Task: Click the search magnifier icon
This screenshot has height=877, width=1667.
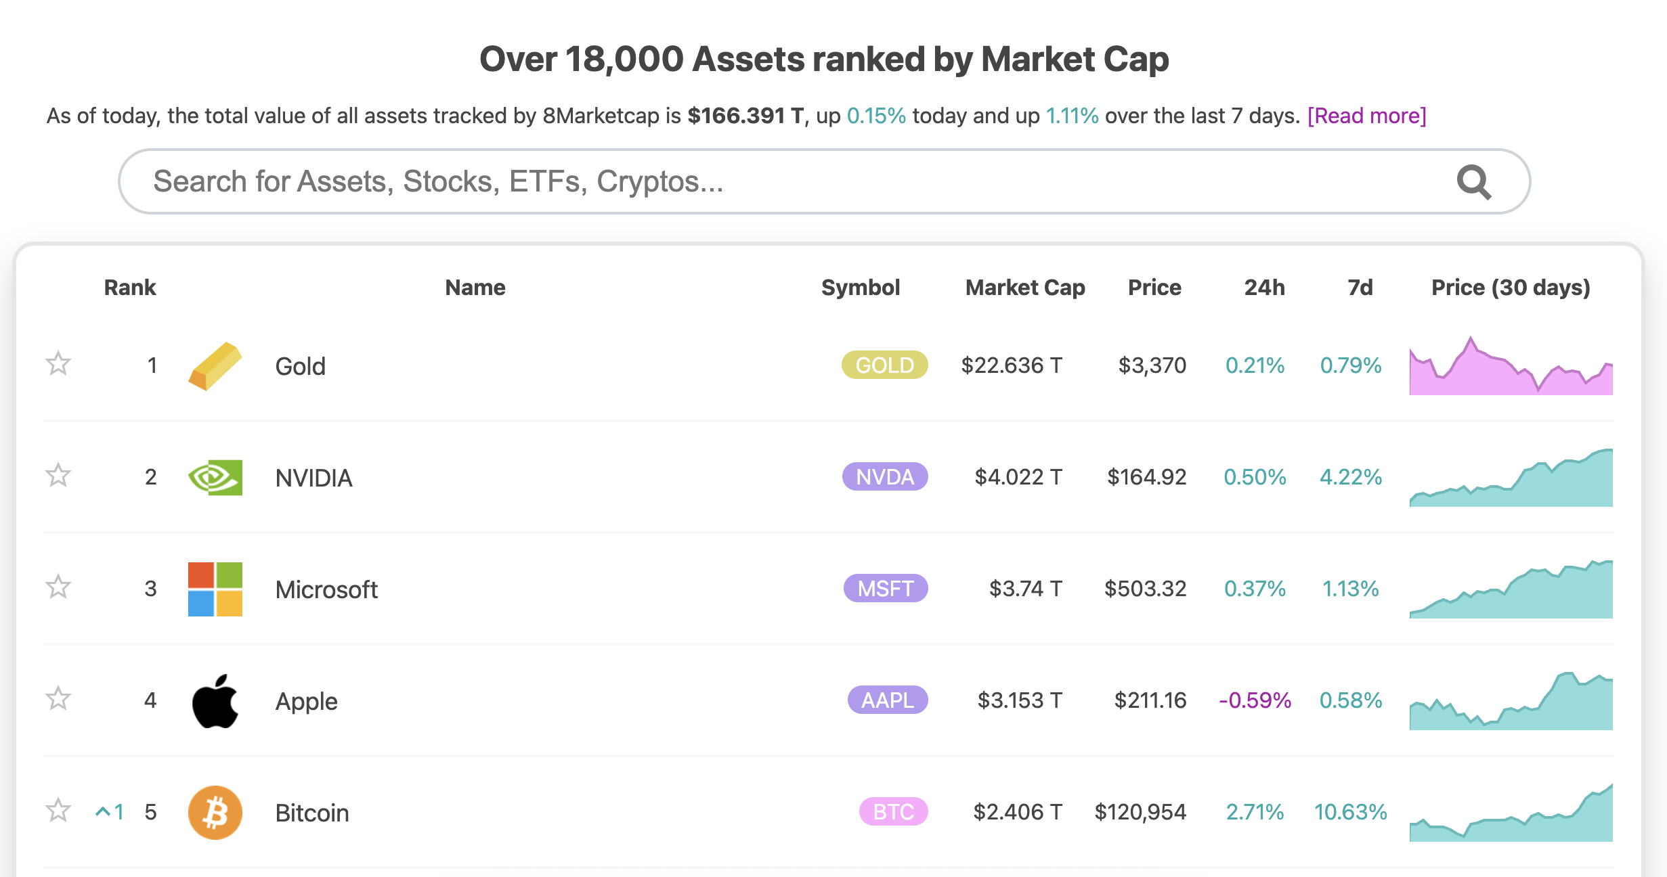Action: coord(1473,181)
